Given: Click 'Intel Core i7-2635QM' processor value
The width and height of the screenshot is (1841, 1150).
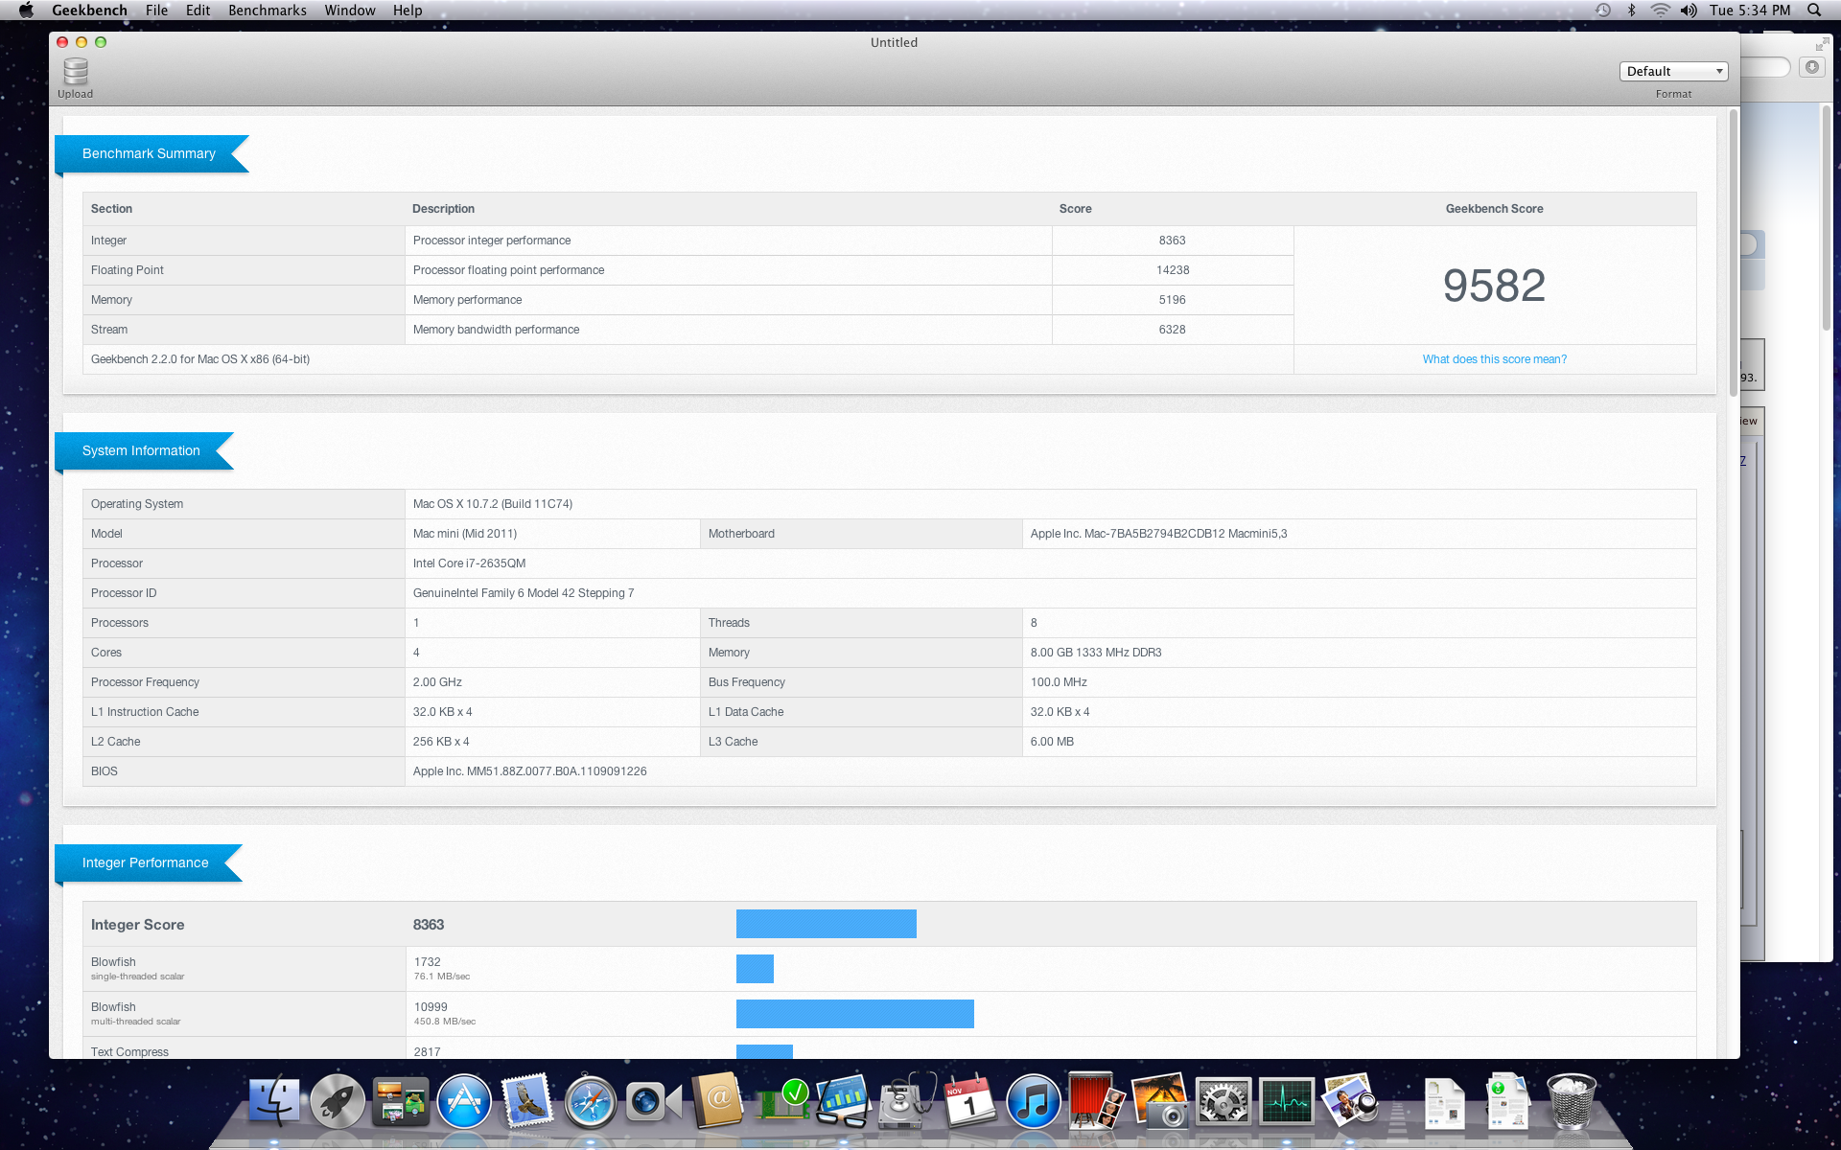Looking at the screenshot, I should pyautogui.click(x=469, y=563).
